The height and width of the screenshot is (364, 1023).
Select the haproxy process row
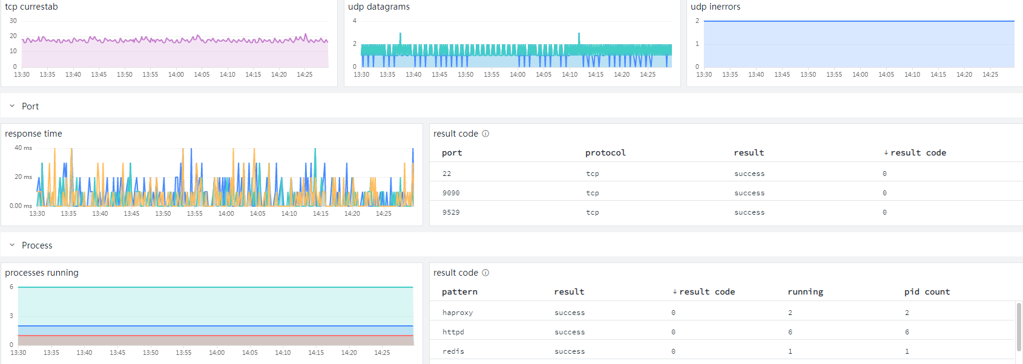(723, 313)
